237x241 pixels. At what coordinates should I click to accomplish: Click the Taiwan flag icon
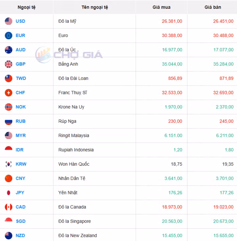pos(9,78)
